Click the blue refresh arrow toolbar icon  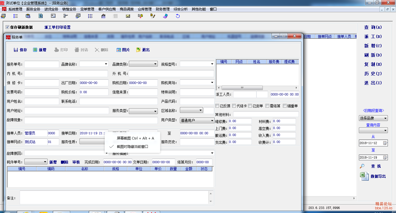[x=178, y=16]
